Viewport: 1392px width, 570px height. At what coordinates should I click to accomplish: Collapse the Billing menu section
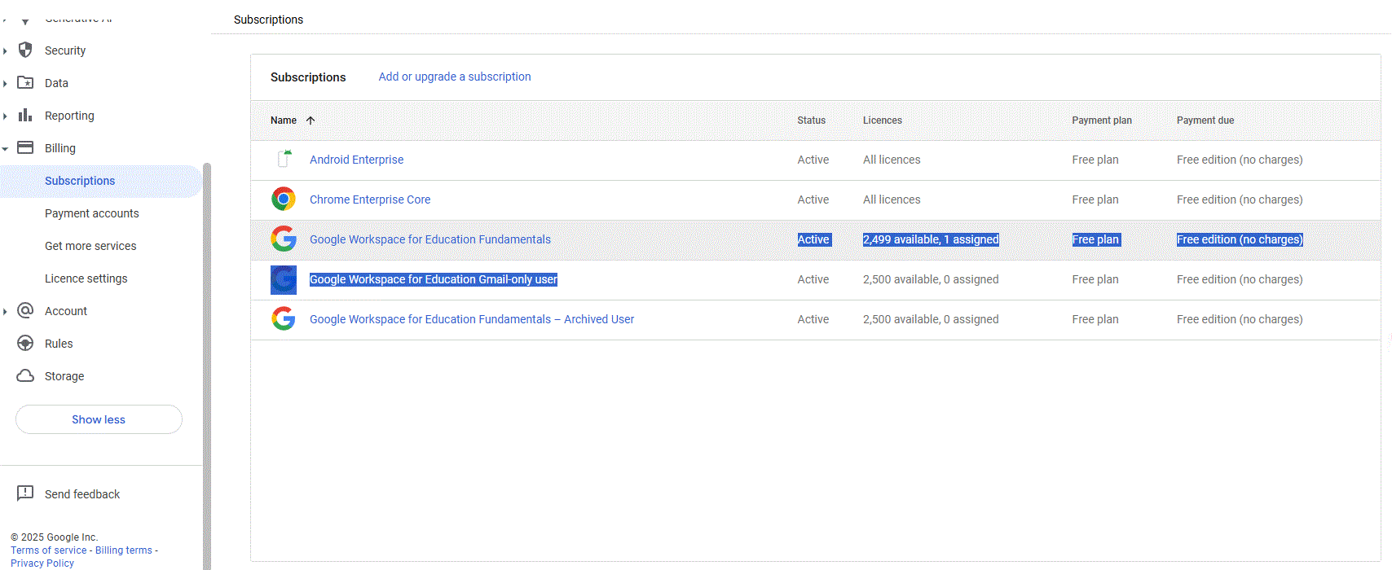tap(5, 148)
